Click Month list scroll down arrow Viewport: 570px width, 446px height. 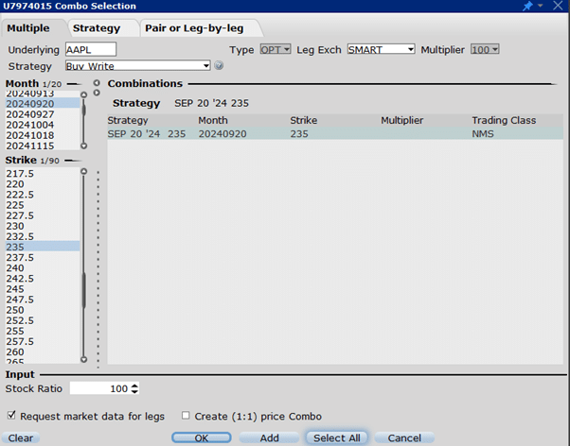pos(84,146)
